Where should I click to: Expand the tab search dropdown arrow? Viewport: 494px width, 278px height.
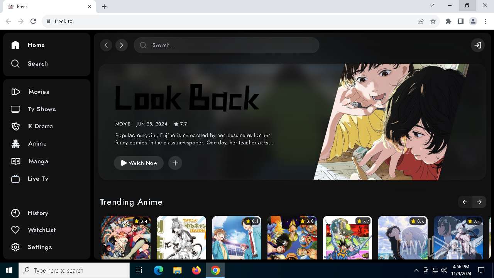point(432,6)
